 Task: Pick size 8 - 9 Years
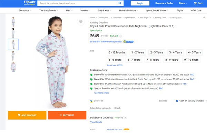click(x=171, y=60)
